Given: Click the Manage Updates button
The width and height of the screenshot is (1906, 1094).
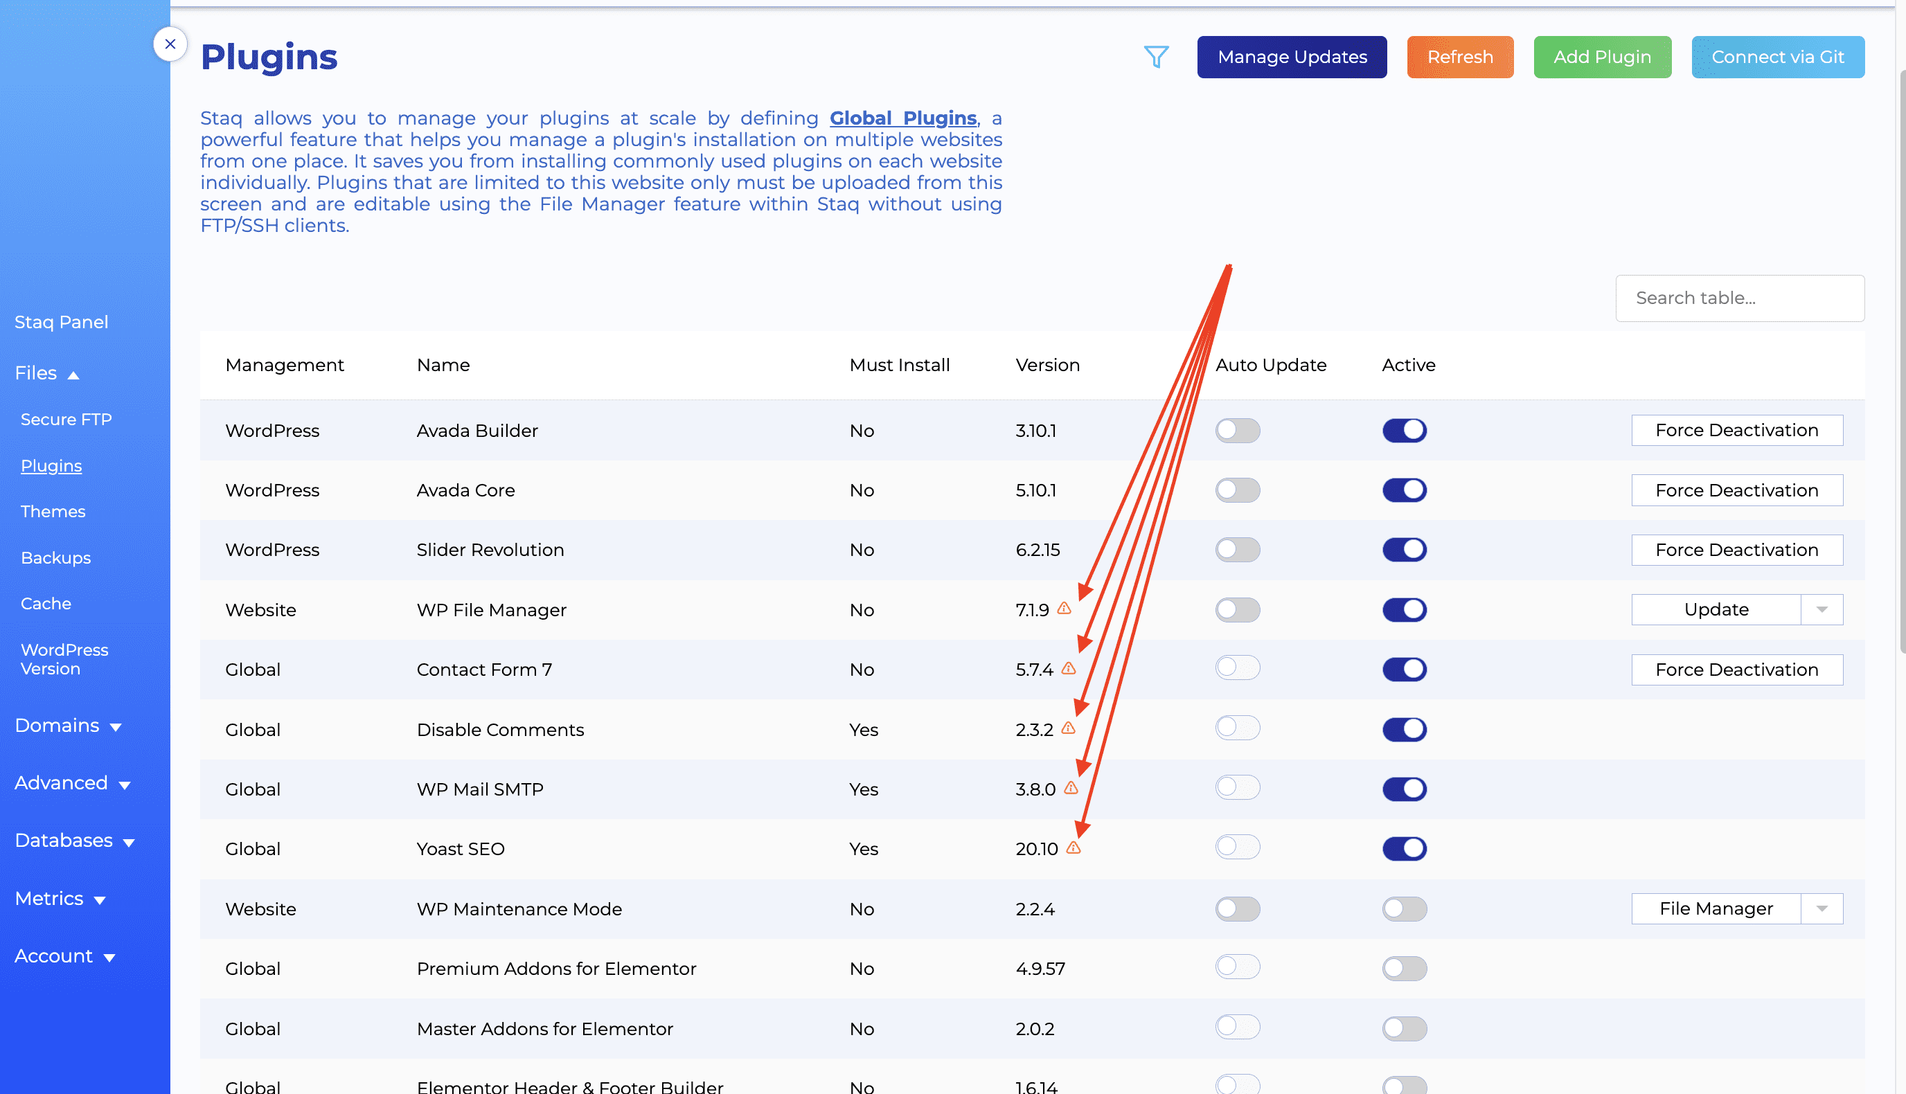Looking at the screenshot, I should (1292, 56).
